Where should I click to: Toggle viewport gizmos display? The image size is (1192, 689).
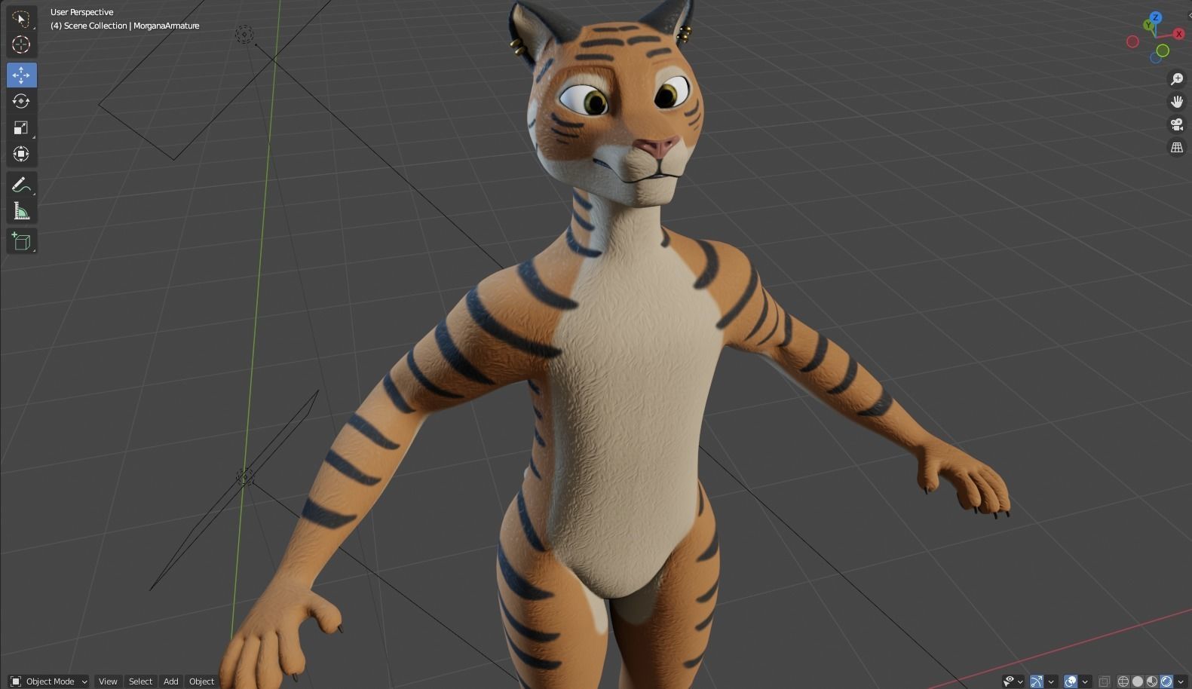pos(1037,681)
